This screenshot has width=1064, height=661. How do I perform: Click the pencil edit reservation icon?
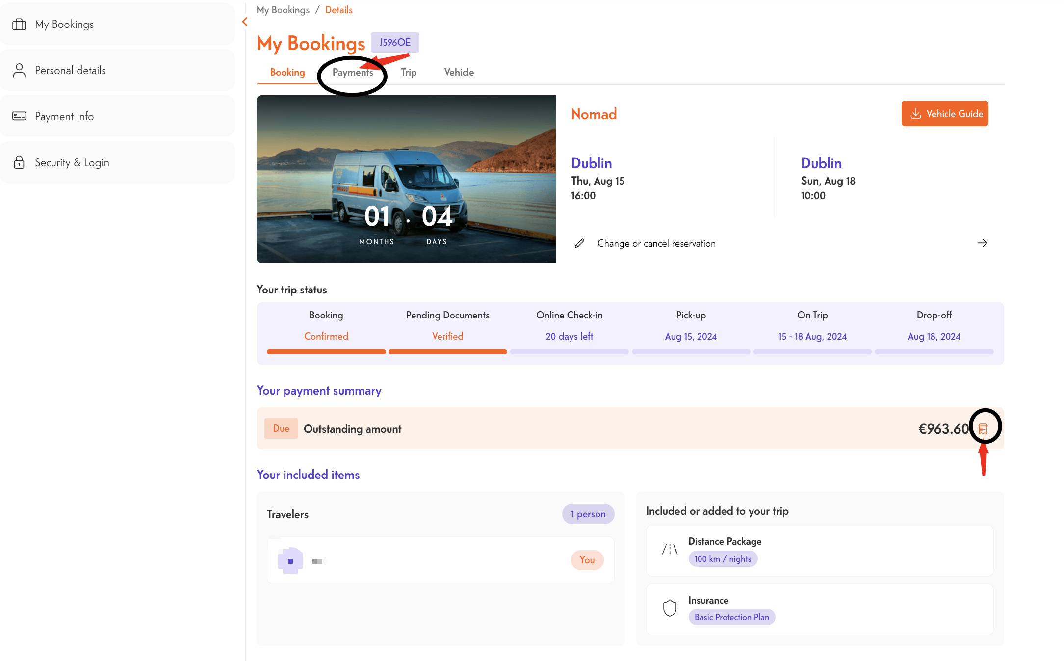[579, 243]
